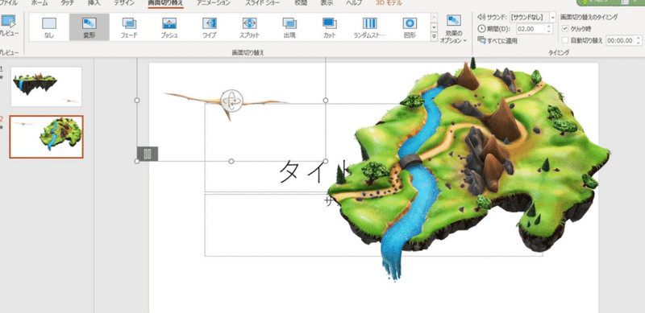Apply the ワイプ (Wipe) transition
The width and height of the screenshot is (645, 313).
click(210, 27)
